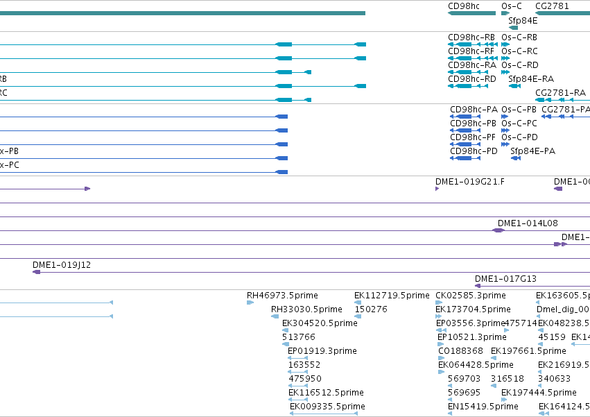Screen dimensions: 590x417
Task: Click the 513766 feature label
Action: 299,337
